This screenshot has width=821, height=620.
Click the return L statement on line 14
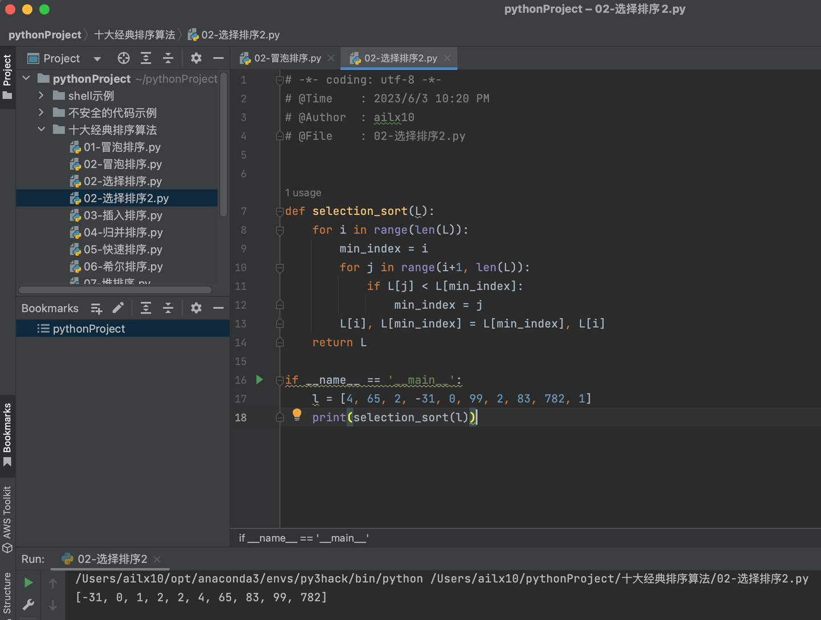339,342
